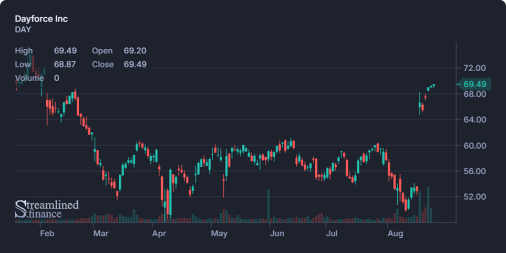
Task: Click the High label in the legend
Action: (x=24, y=51)
